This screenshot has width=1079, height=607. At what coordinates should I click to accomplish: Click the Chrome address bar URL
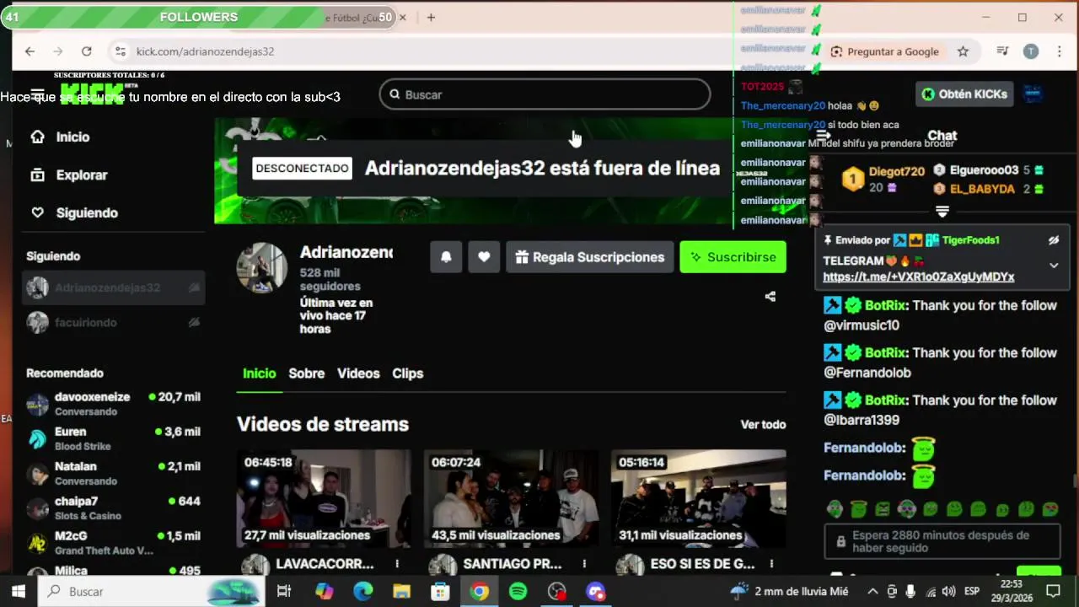[205, 51]
